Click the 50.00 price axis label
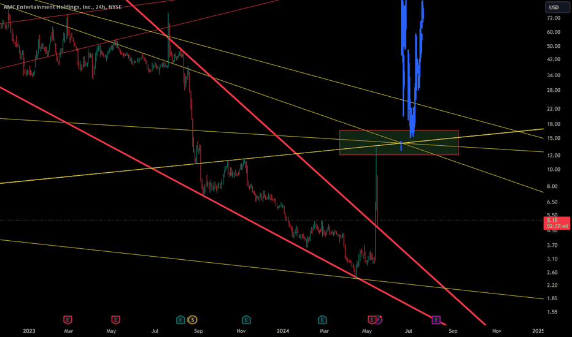Screen dimensions: 572x337 pos(554,46)
